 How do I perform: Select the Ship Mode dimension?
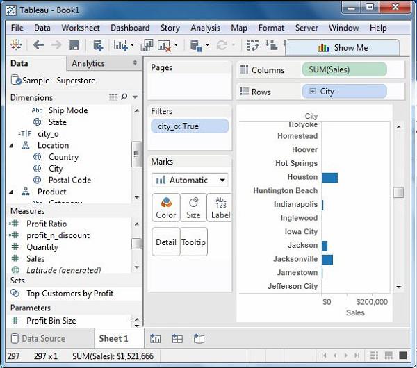(x=68, y=110)
